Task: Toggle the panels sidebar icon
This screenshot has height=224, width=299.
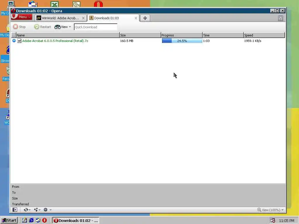Action: (15, 210)
